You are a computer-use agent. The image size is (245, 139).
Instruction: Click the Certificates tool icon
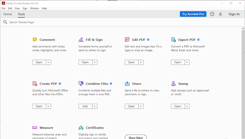[x=81, y=128]
